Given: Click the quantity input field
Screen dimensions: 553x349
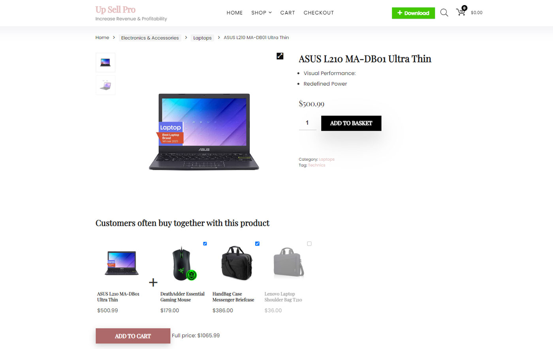Looking at the screenshot, I should coord(307,123).
